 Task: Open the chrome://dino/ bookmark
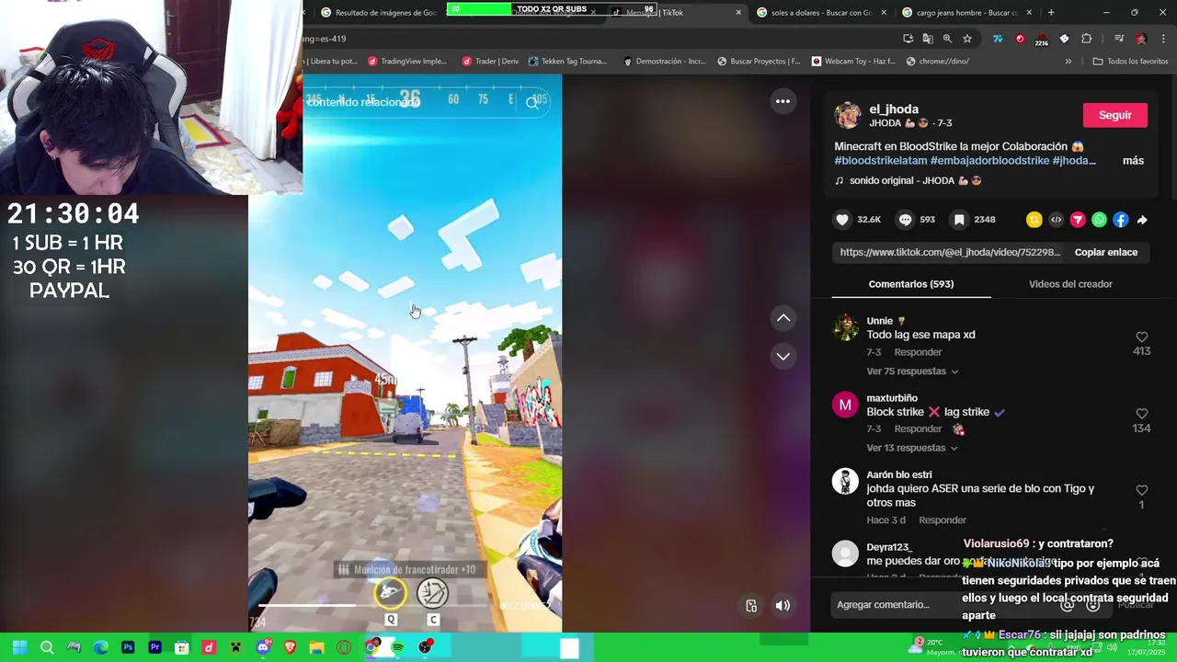coord(937,62)
